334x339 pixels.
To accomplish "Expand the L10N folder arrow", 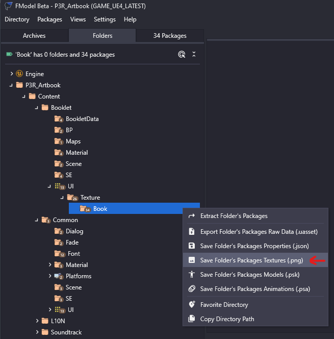I will tap(37, 321).
